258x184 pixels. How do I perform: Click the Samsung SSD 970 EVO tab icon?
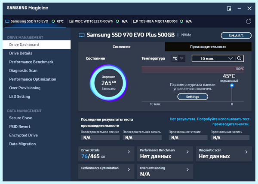[x=7, y=21]
